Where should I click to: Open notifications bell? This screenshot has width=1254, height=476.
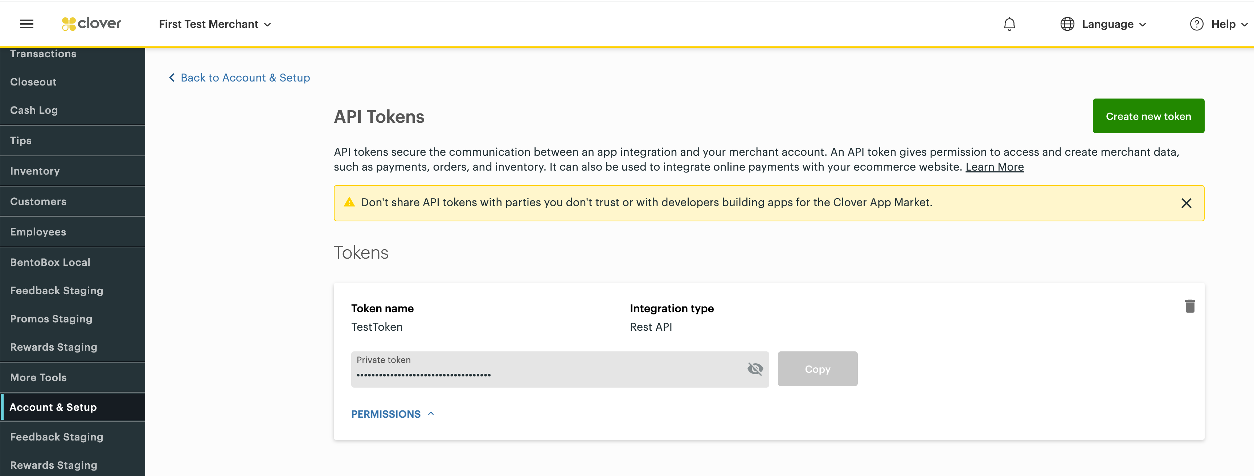[1009, 24]
